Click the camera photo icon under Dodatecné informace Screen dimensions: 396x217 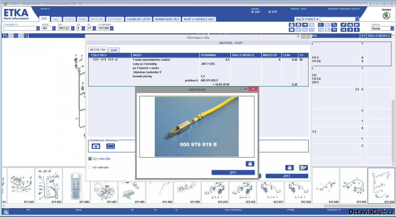tap(96, 146)
